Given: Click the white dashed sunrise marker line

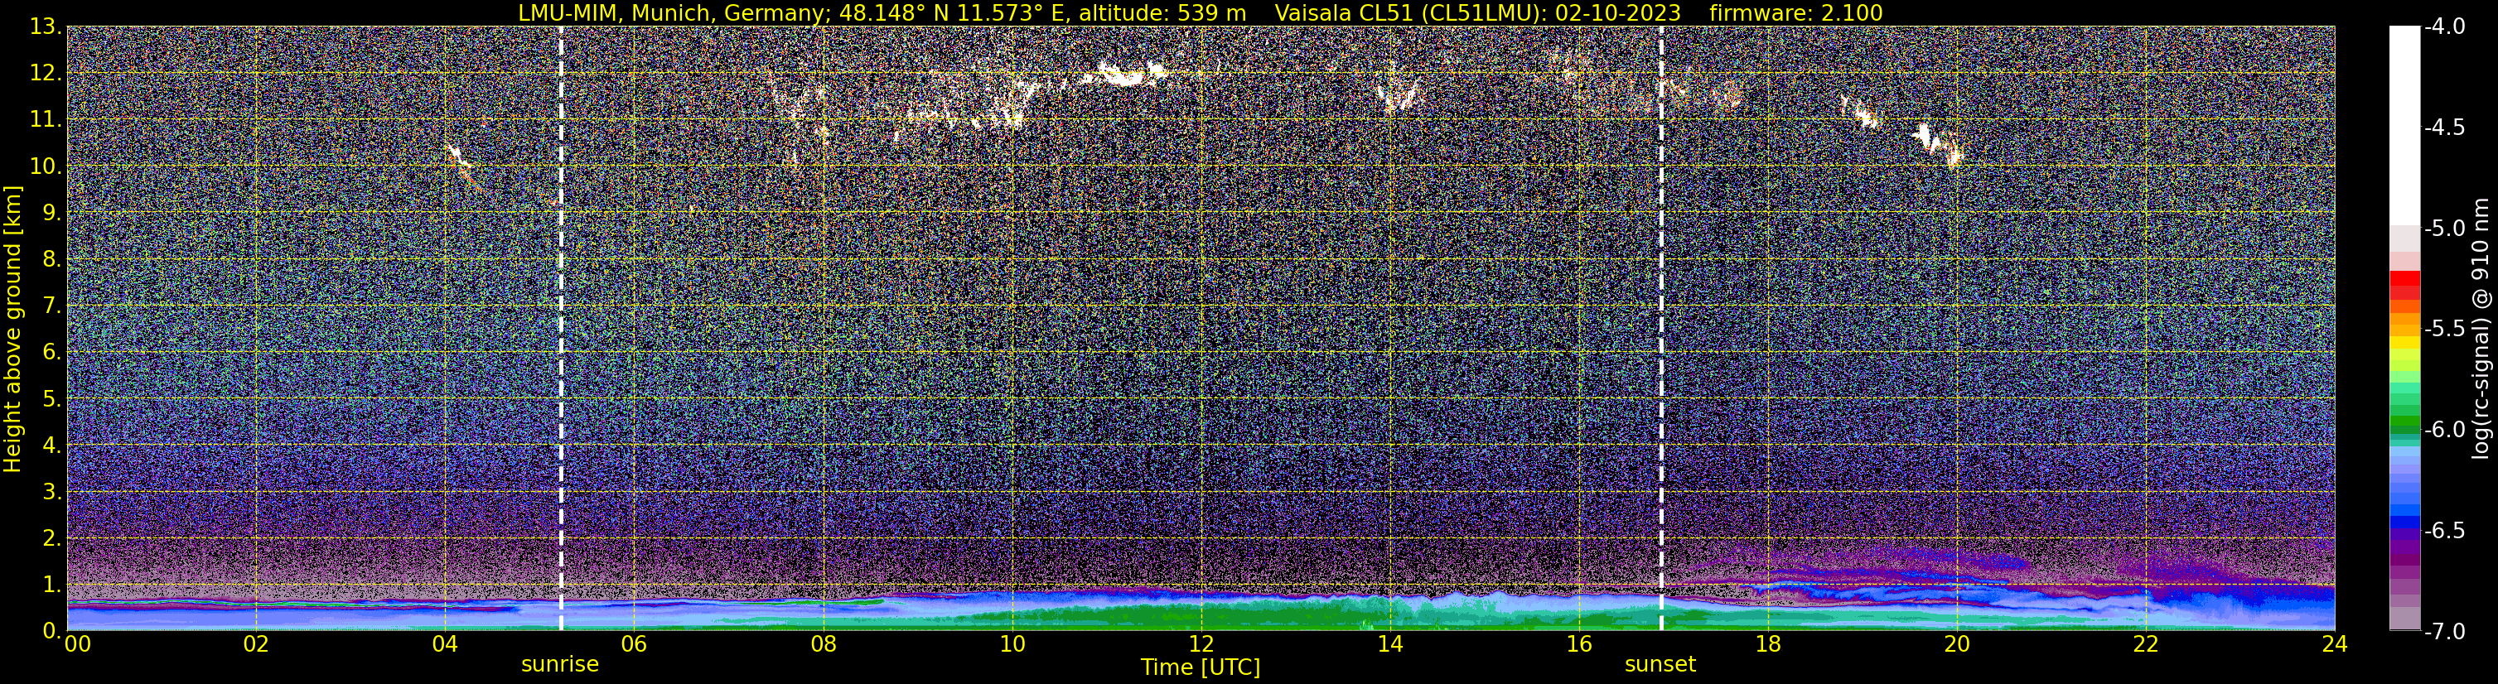Looking at the screenshot, I should (561, 329).
